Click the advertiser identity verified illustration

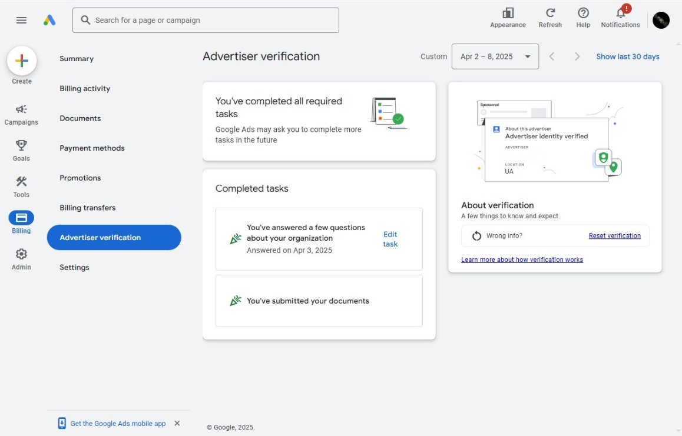tap(549, 141)
